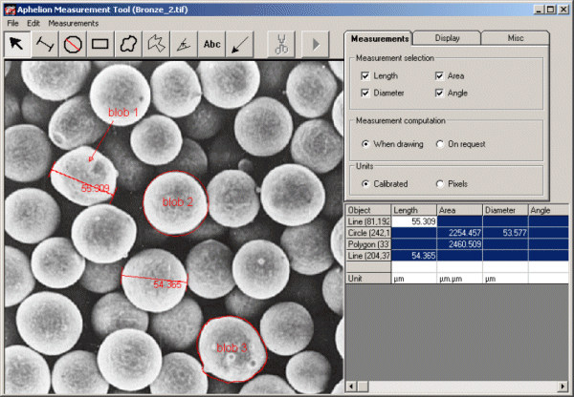This screenshot has width=574, height=397.
Task: Switch to the Display tab
Action: (447, 38)
